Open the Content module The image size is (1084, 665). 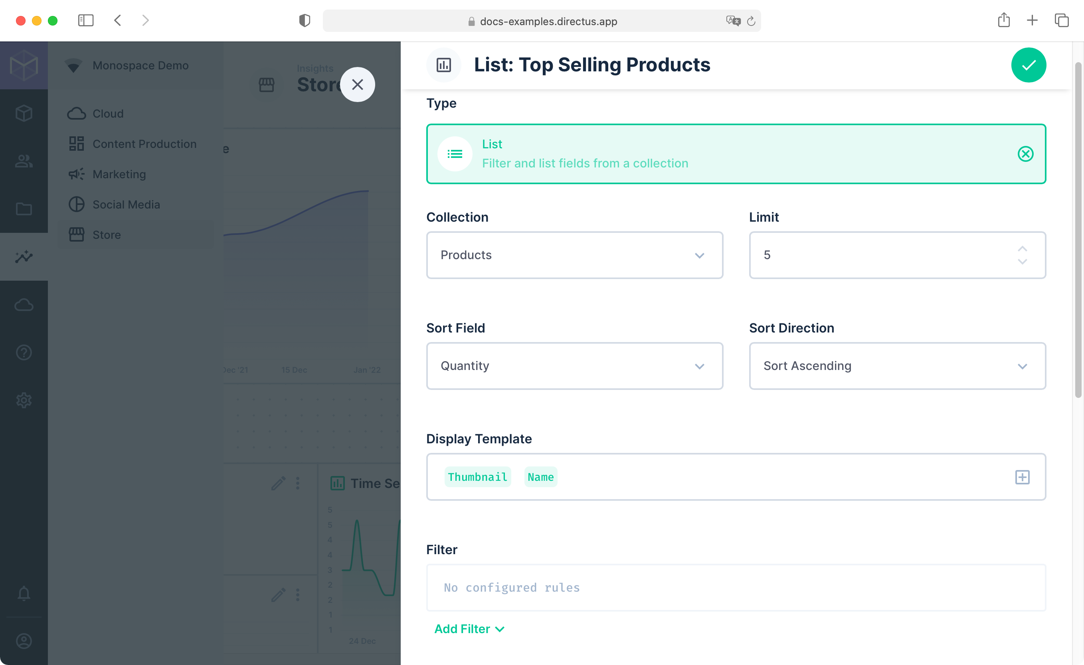pos(24,113)
